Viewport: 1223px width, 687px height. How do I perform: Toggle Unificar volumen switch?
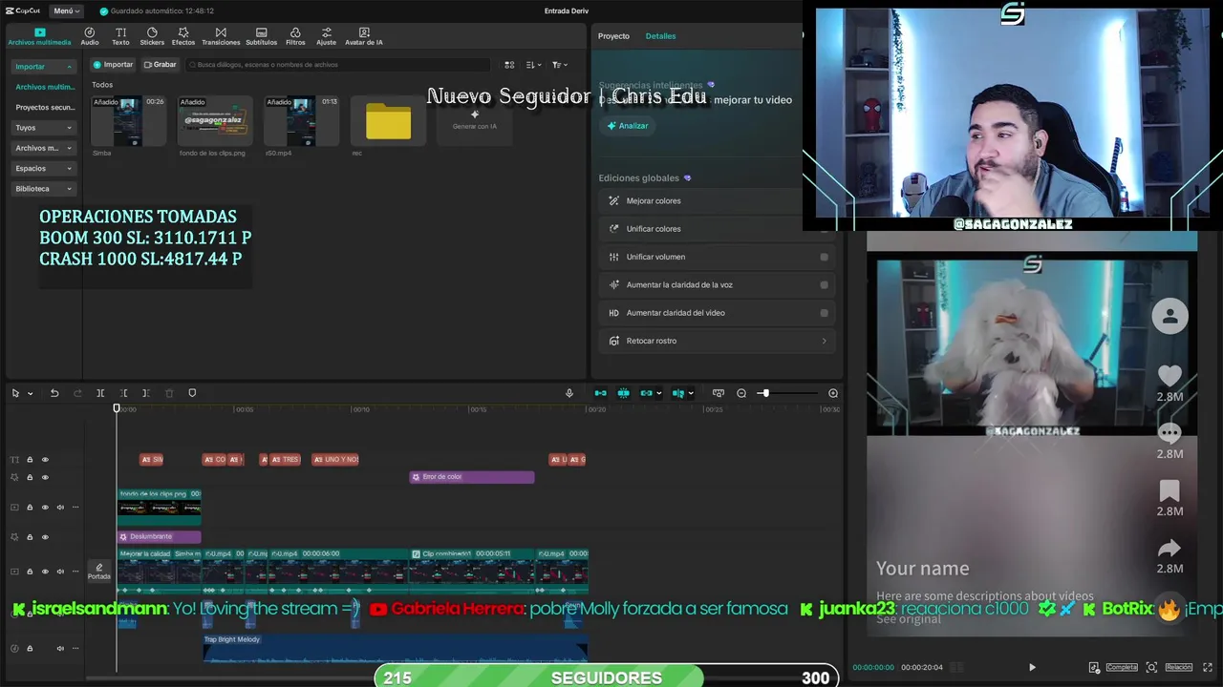824,257
